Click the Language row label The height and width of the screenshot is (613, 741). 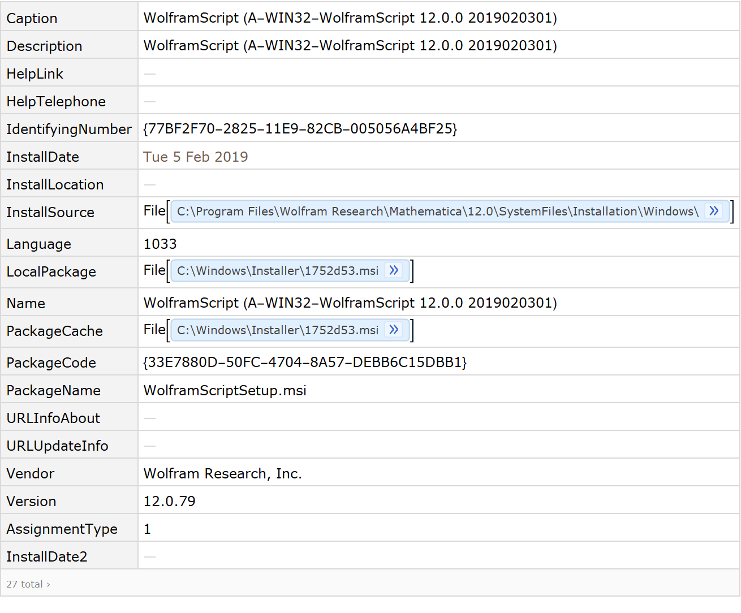point(38,244)
